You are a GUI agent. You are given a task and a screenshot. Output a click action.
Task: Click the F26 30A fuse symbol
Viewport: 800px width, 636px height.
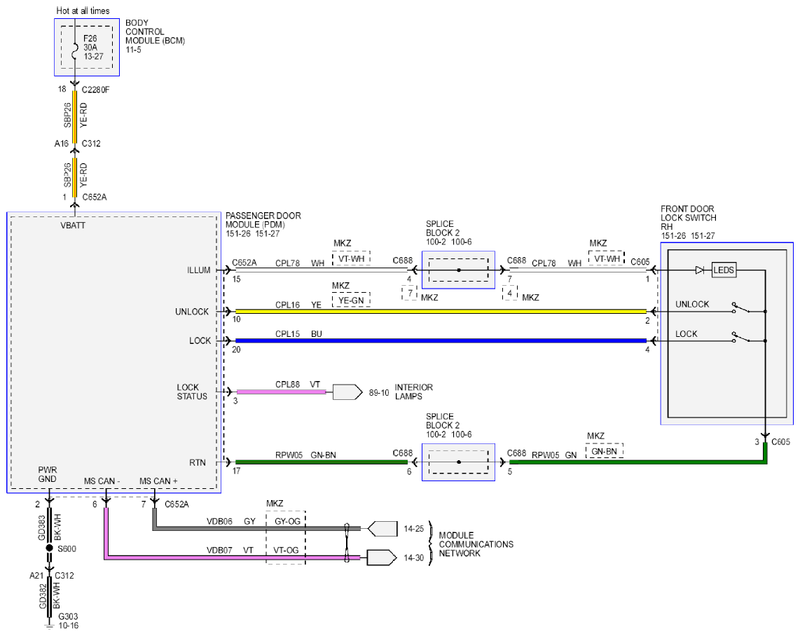coord(74,49)
